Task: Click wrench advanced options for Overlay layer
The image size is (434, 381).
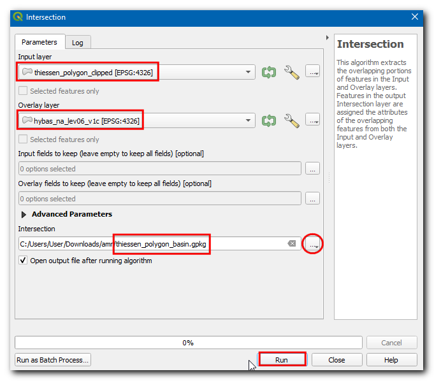Action: click(x=291, y=120)
